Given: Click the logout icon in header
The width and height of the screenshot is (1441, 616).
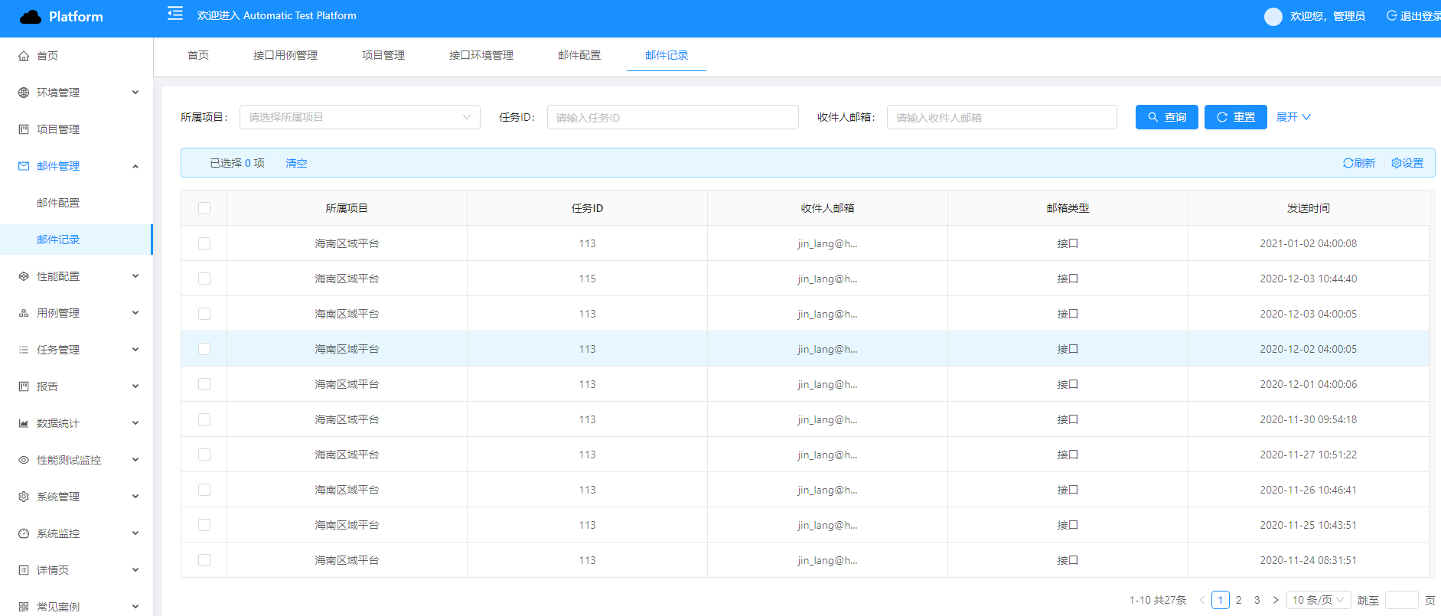Looking at the screenshot, I should coord(1392,16).
